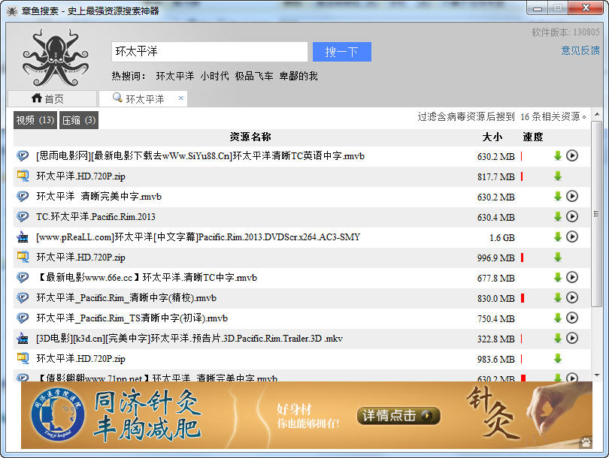Close the 环太平洋 search tab

[x=180, y=98]
